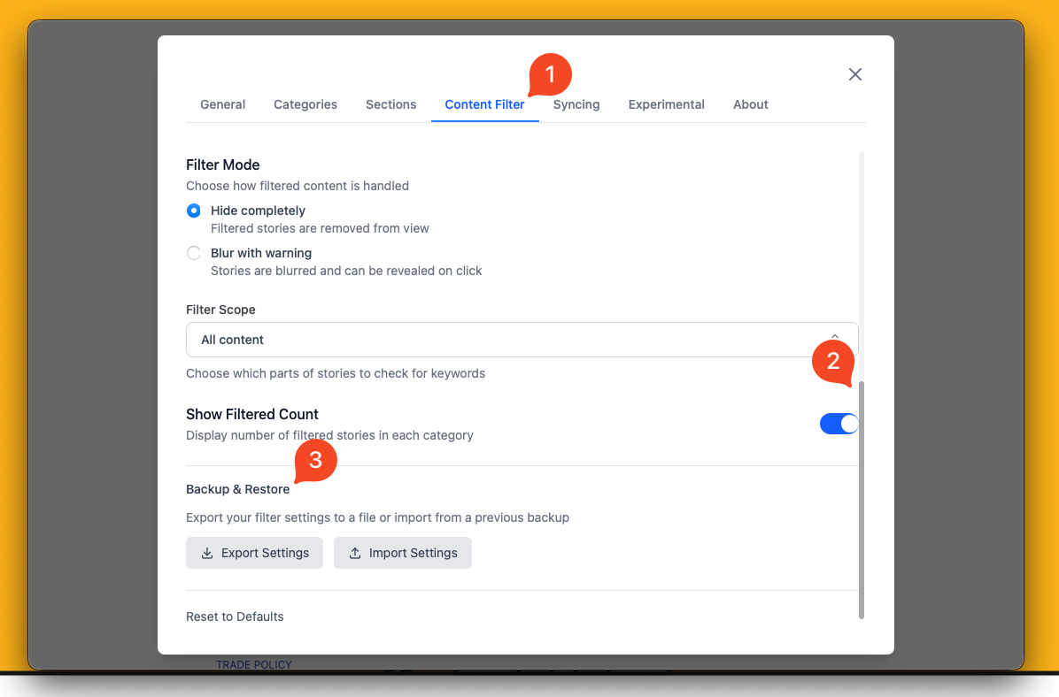Disable the Show Filtered Count switch

coord(839,424)
